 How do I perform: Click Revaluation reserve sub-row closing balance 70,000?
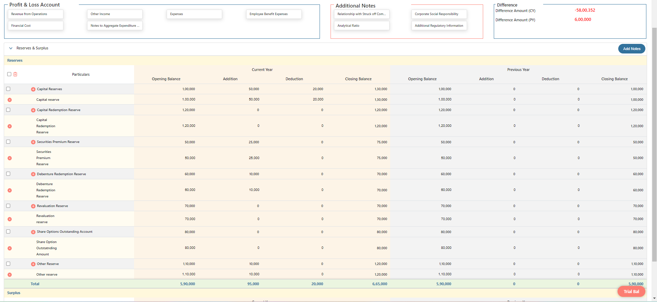(x=382, y=219)
